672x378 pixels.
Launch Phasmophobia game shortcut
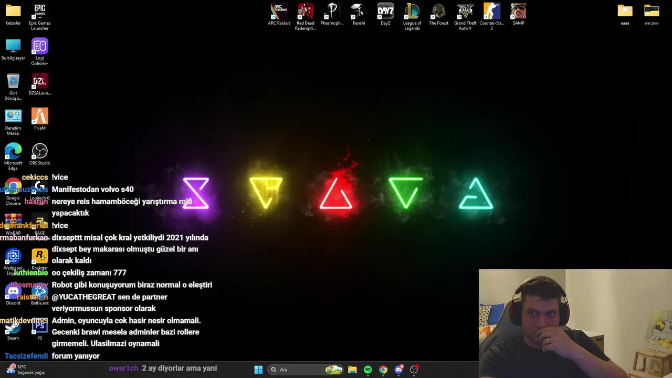click(x=332, y=14)
